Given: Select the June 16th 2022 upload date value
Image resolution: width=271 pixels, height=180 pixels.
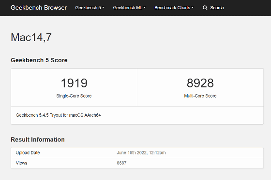Looking at the screenshot, I should 141,153.
